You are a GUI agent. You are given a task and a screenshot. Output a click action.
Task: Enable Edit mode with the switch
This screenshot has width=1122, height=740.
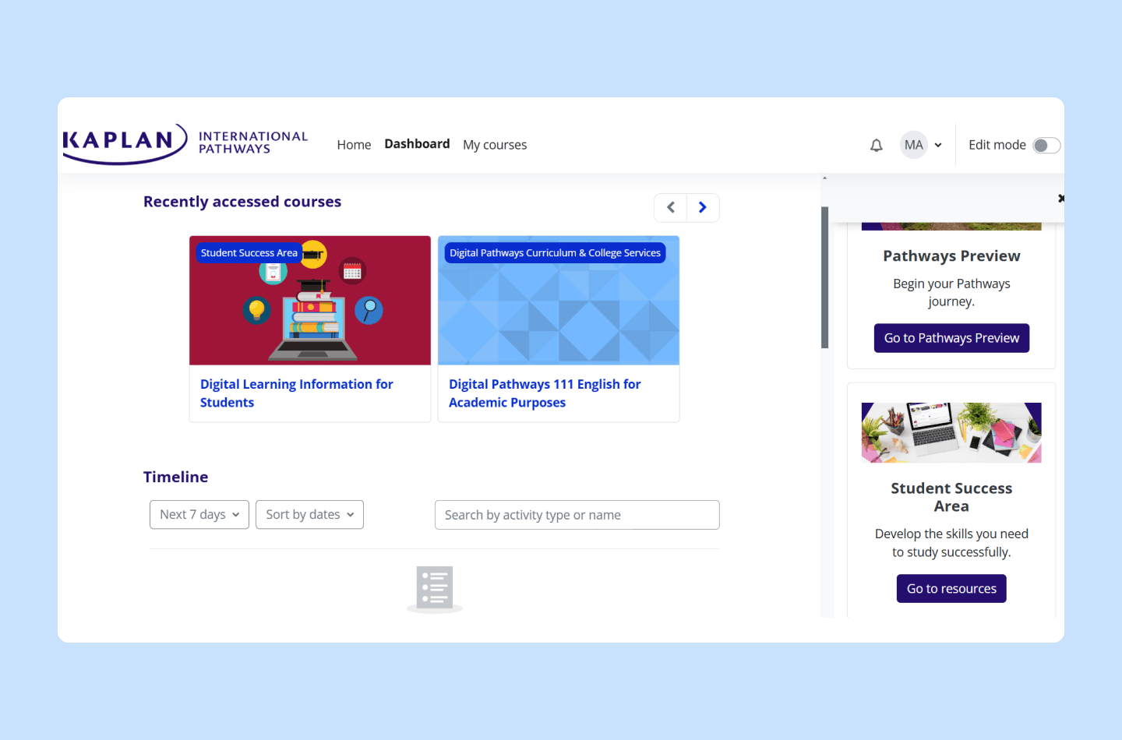click(1047, 145)
